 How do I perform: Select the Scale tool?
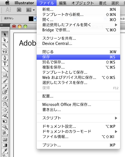5,110
